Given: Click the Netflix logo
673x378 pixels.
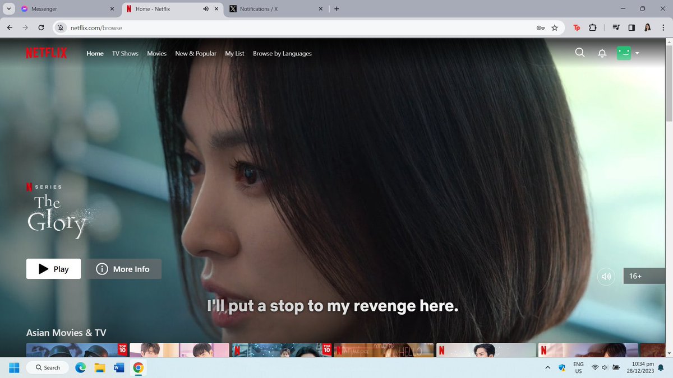Looking at the screenshot, I should pyautogui.click(x=46, y=53).
